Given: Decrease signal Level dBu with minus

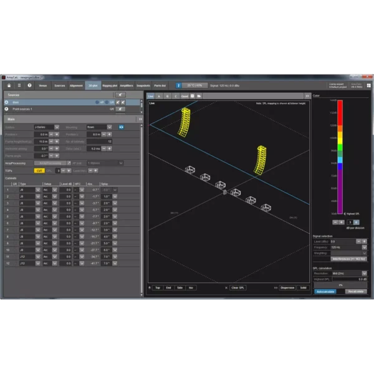Looking at the screenshot, I should 358,241.
